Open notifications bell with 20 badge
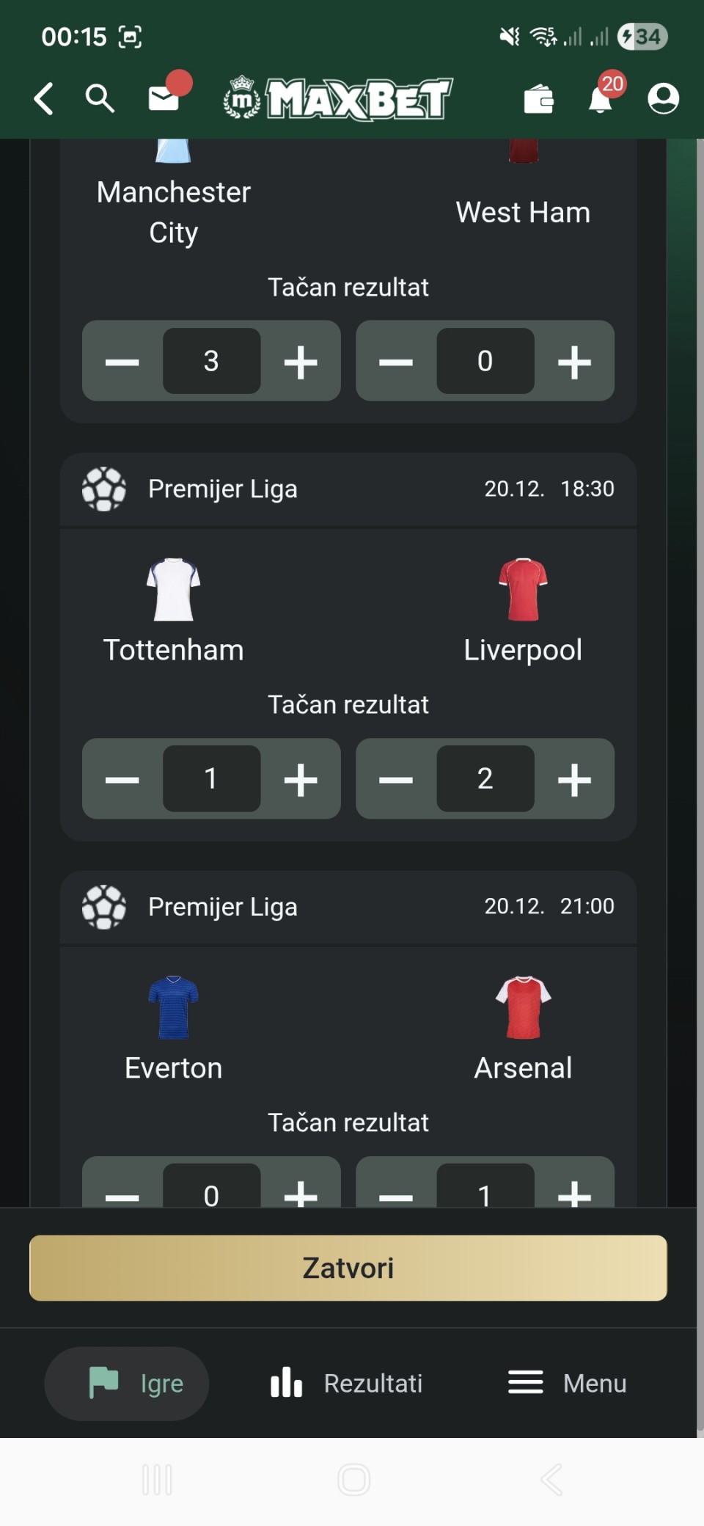 point(601,98)
